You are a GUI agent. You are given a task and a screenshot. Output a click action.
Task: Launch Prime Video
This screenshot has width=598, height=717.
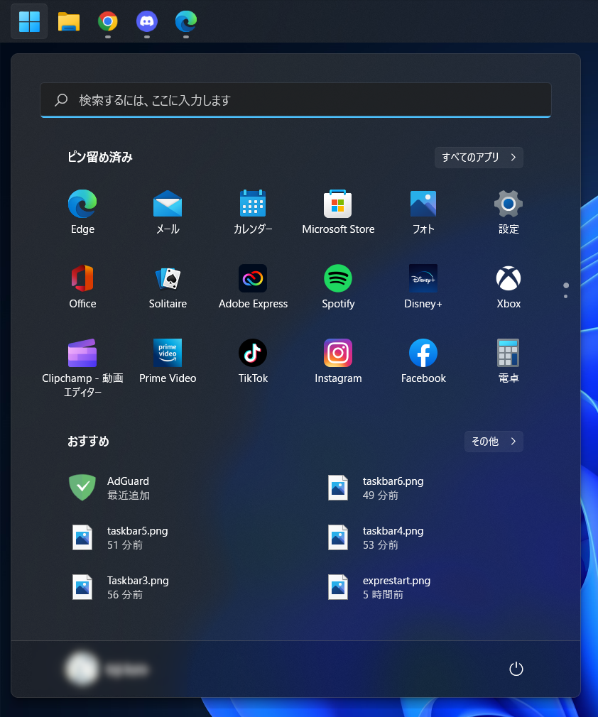pyautogui.click(x=168, y=361)
